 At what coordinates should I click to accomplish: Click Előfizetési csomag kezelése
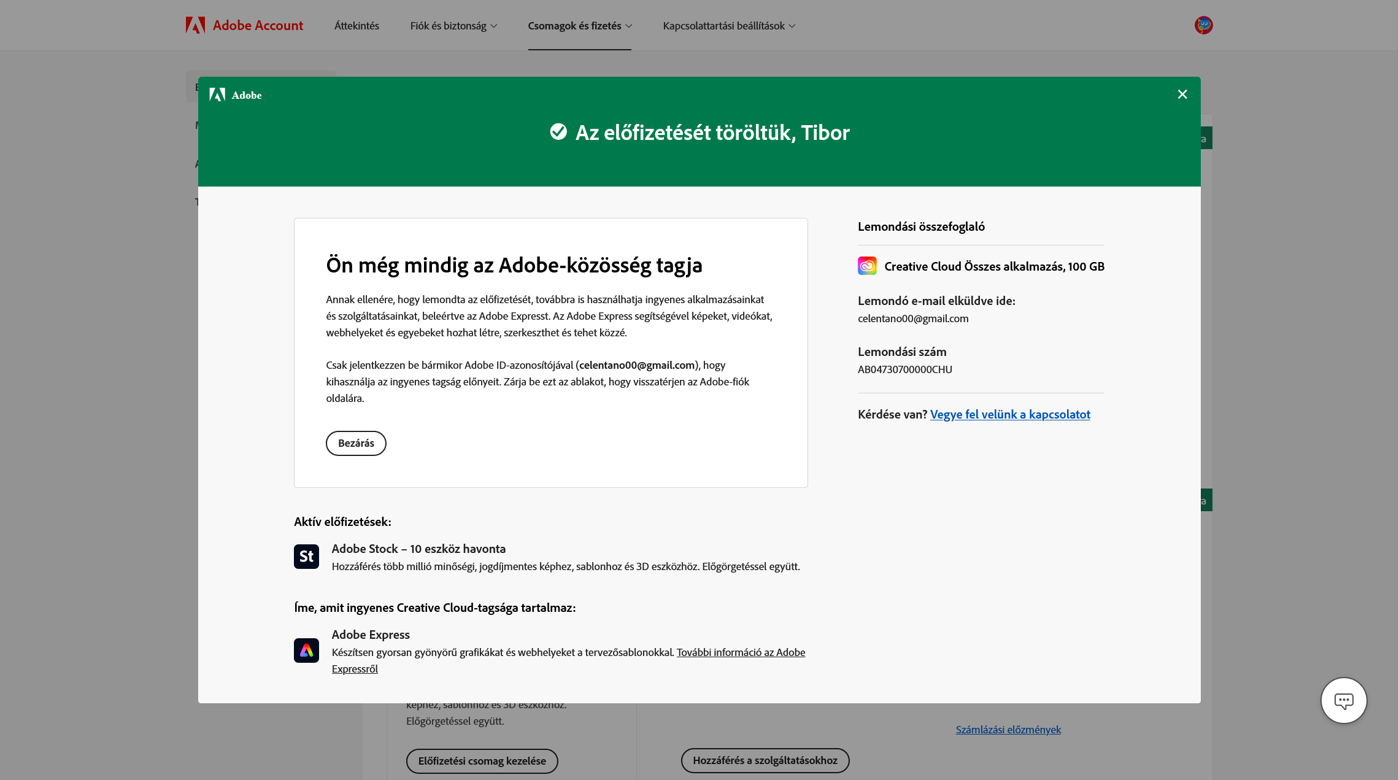(x=482, y=760)
